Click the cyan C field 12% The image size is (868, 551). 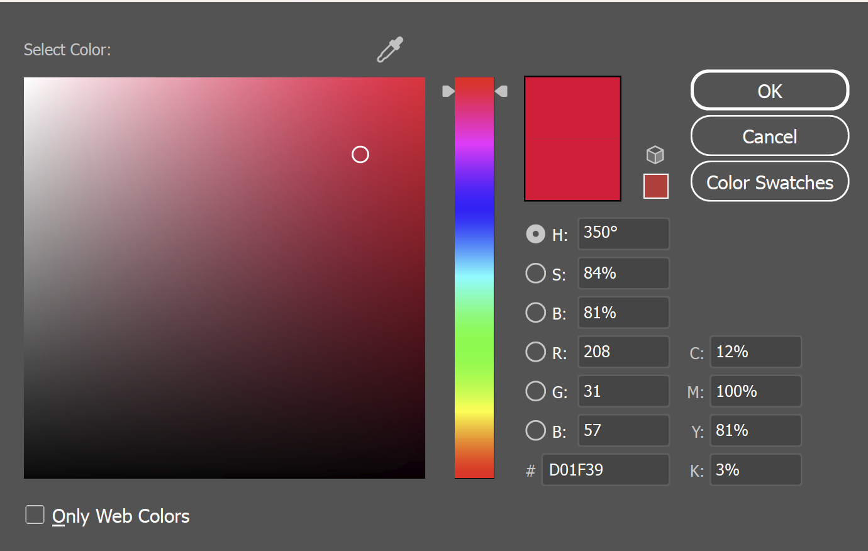coord(755,352)
